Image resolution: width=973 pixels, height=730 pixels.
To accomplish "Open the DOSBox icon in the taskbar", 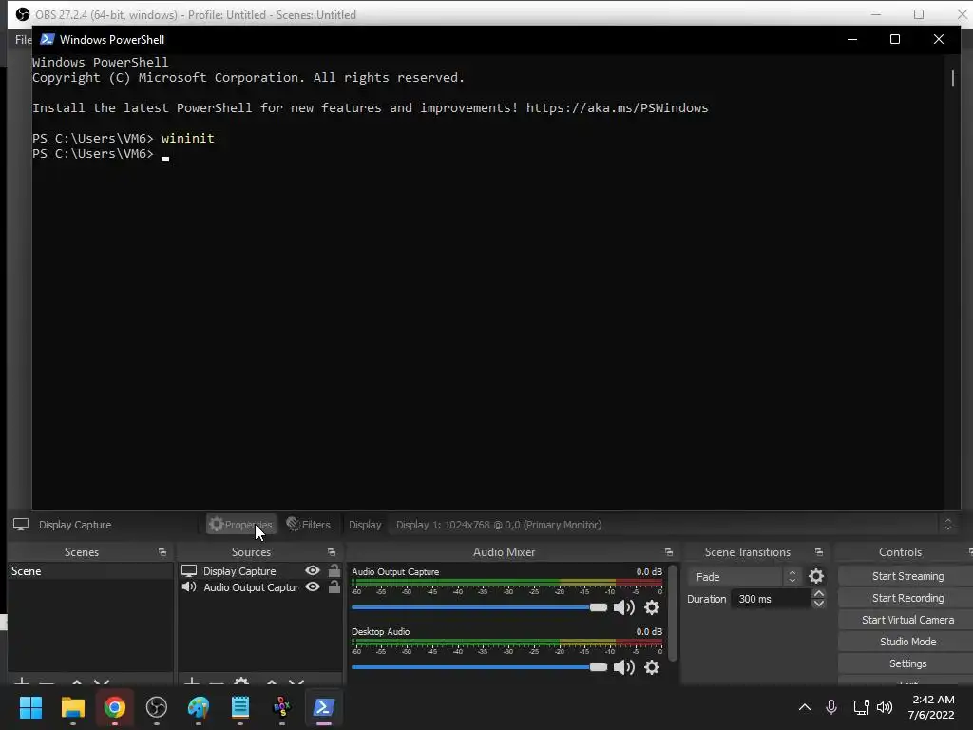I will (281, 707).
